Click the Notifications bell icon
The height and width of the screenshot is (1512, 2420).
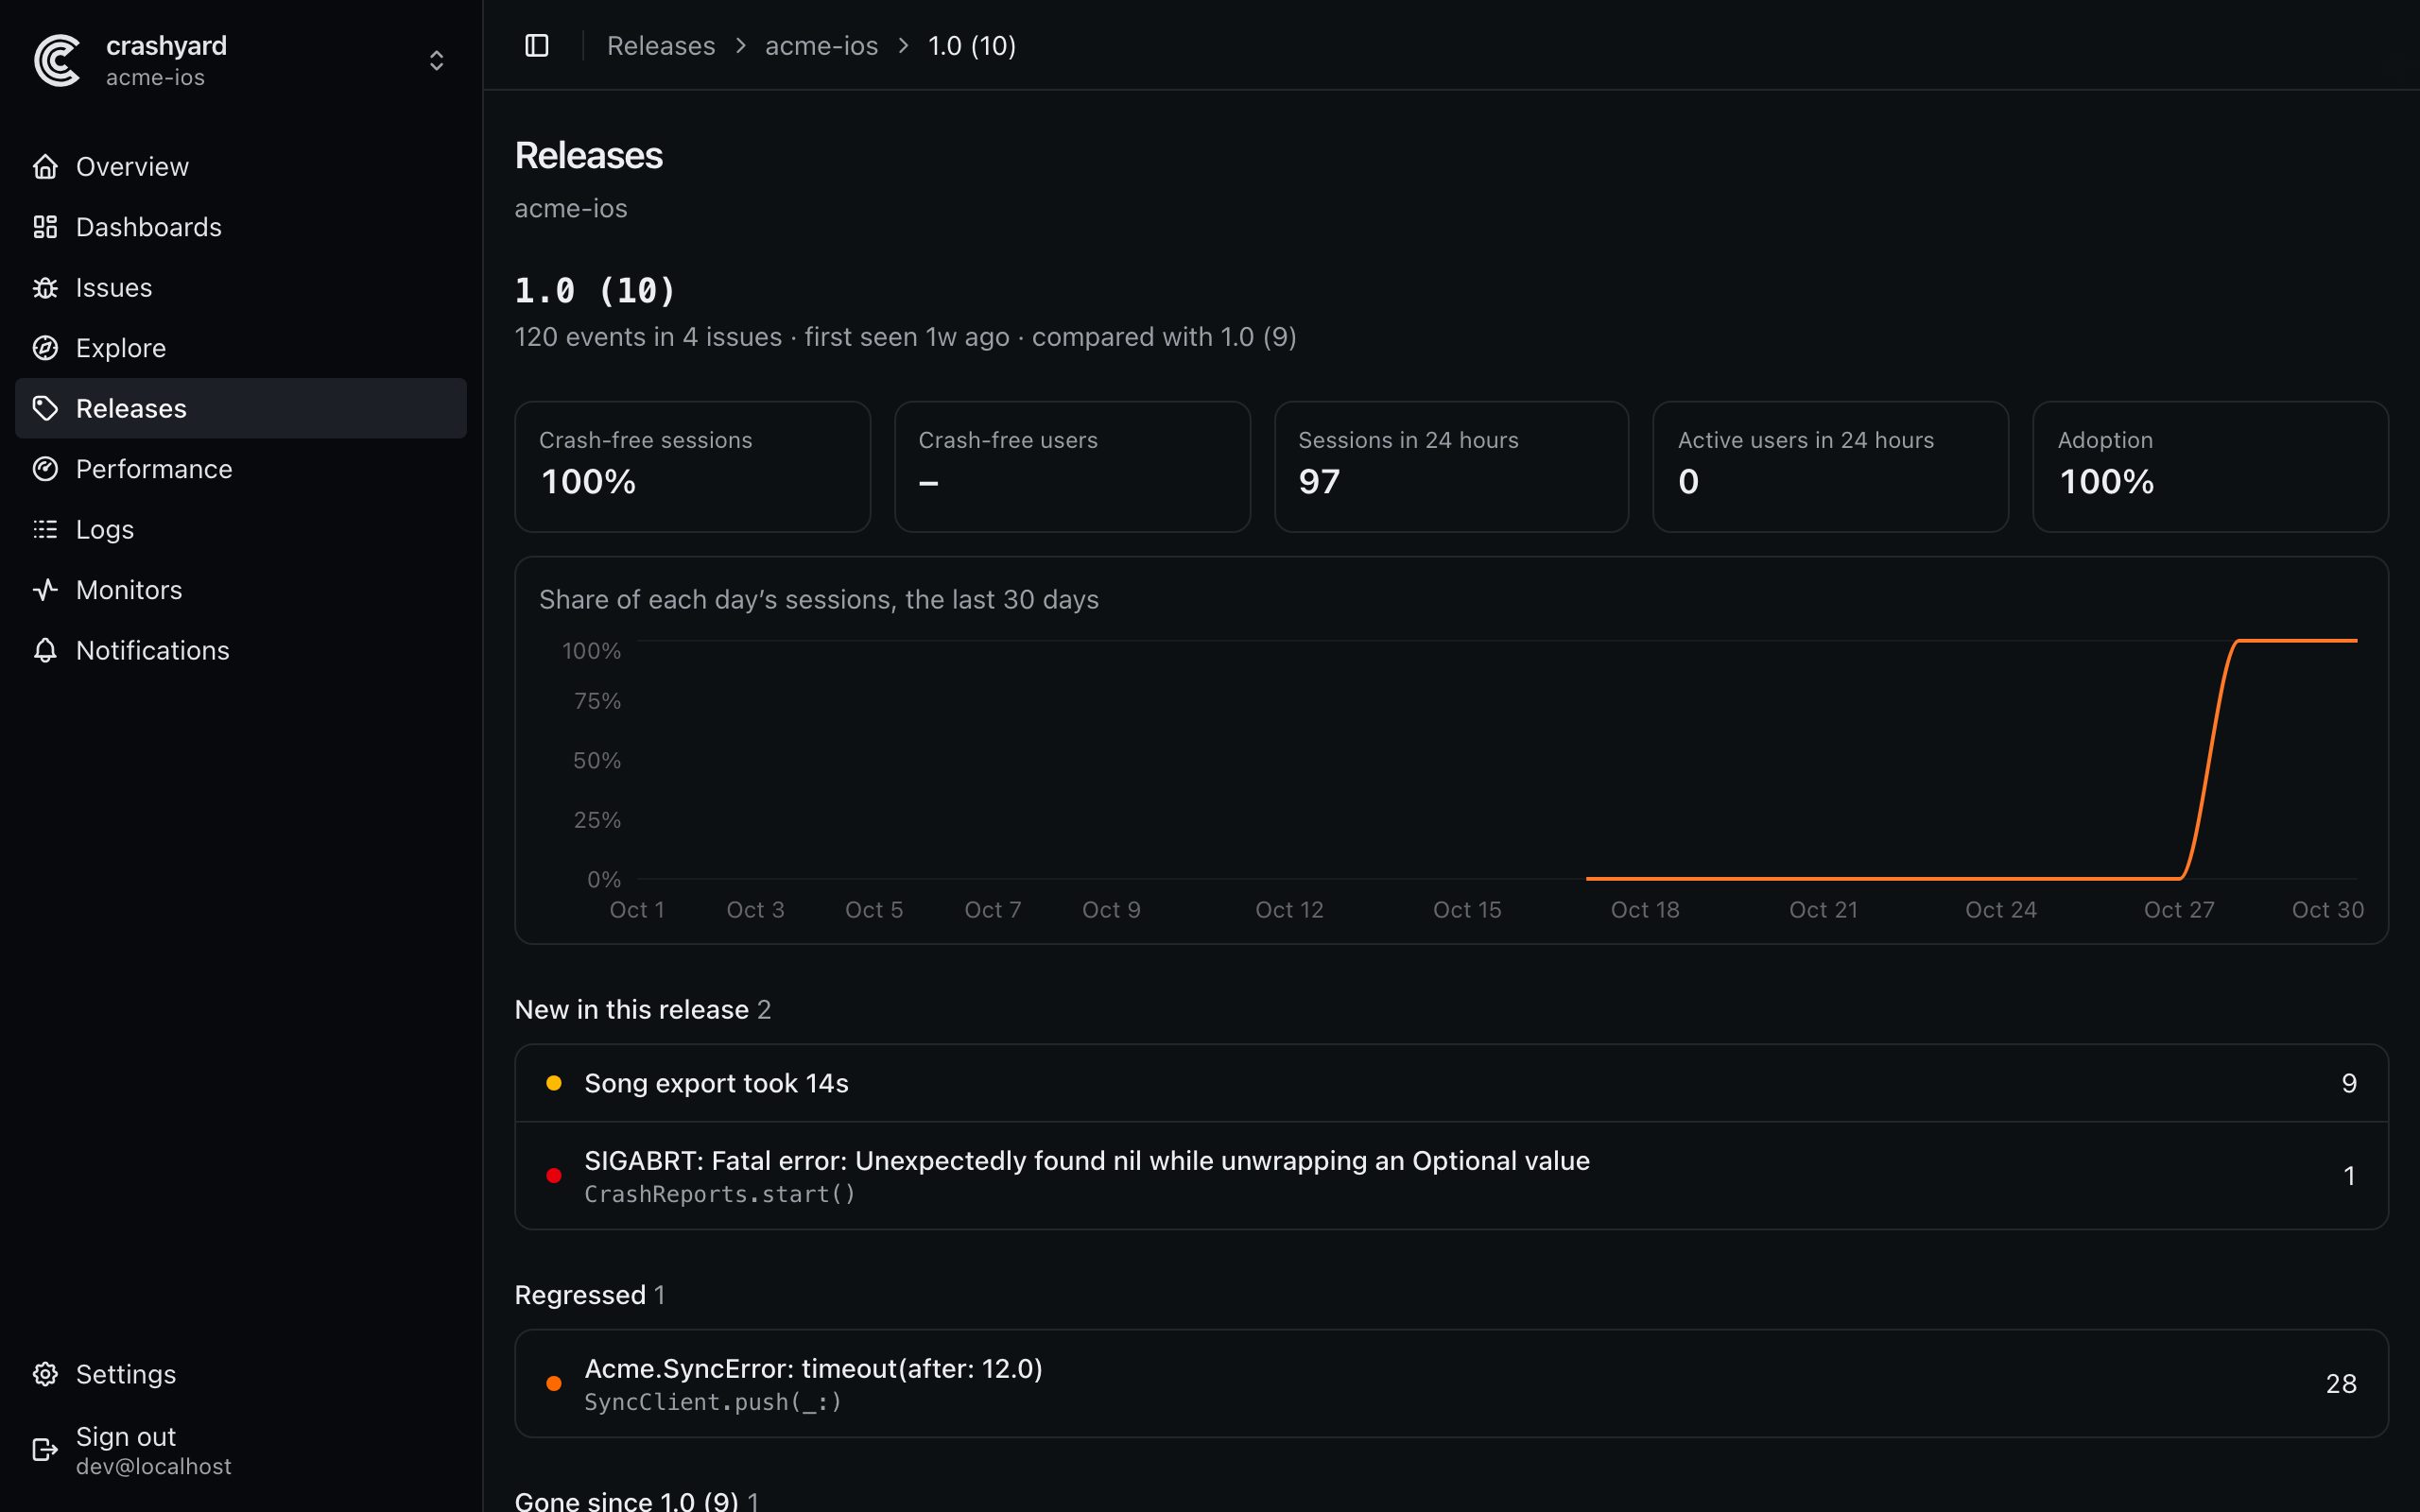click(x=45, y=650)
